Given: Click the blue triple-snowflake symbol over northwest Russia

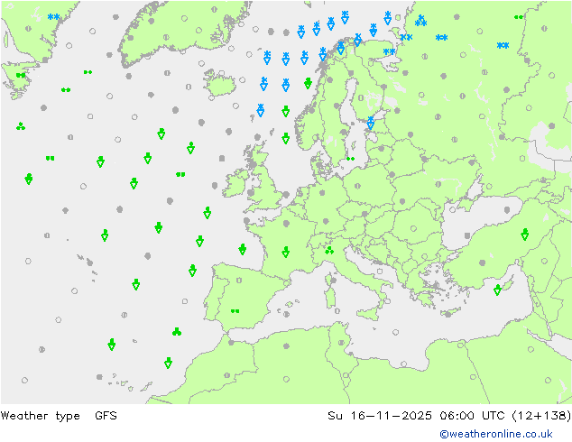Looking at the screenshot, I should [421, 21].
